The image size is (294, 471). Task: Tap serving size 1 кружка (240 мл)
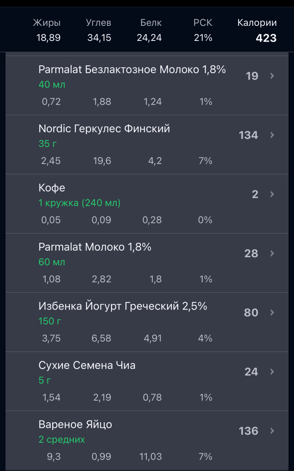coord(79,203)
